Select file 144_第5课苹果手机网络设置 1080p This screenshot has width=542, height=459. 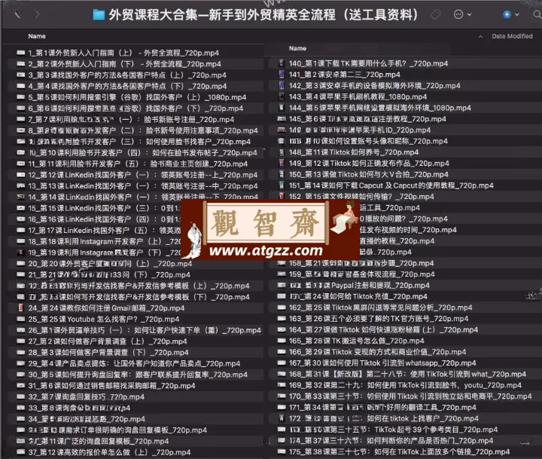380,108
